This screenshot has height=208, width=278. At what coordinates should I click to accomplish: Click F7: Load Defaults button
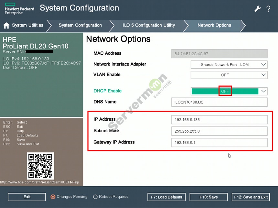coord(166,197)
